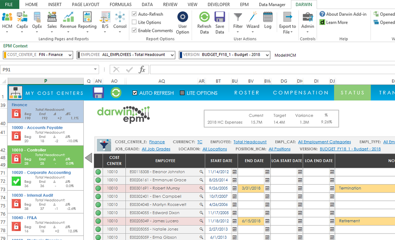Open the Consol icon
The image size is (395, 240).
[120, 17]
